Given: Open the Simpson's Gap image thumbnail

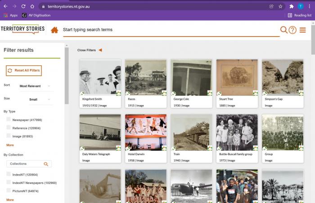Looking at the screenshot, I should coord(283,78).
